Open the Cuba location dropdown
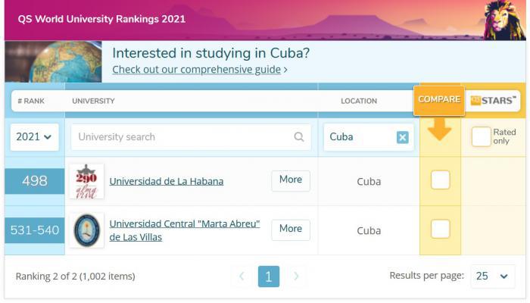Screen dimensions: 530x303 pos(357,137)
